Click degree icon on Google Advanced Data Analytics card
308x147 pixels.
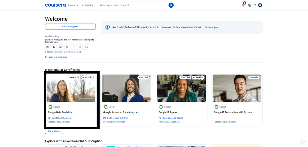click(x=105, y=118)
